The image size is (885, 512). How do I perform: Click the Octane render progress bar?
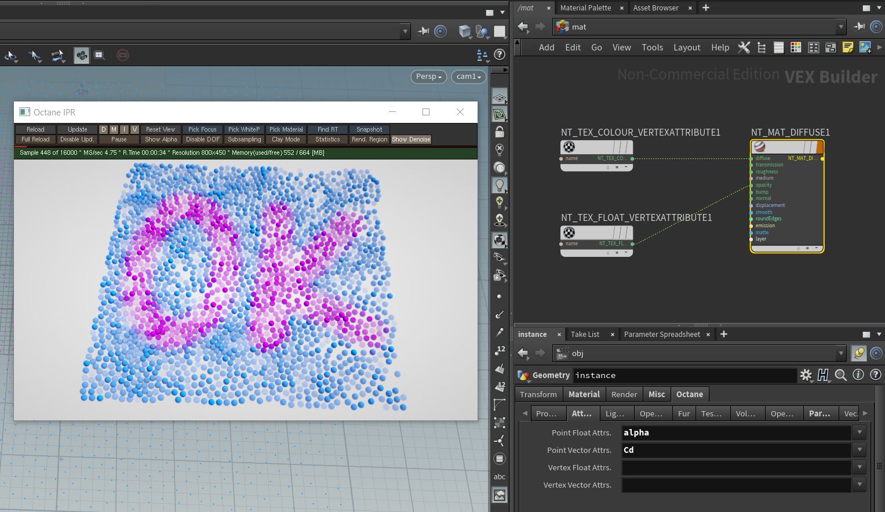pyautogui.click(x=246, y=147)
